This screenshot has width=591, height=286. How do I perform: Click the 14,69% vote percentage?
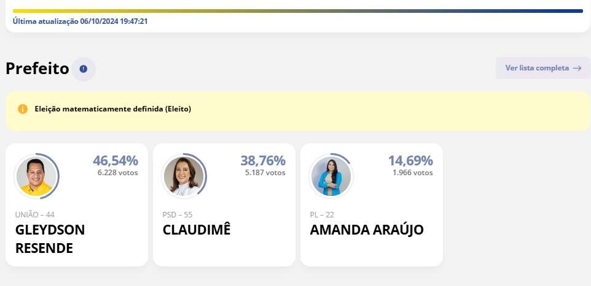coord(410,160)
